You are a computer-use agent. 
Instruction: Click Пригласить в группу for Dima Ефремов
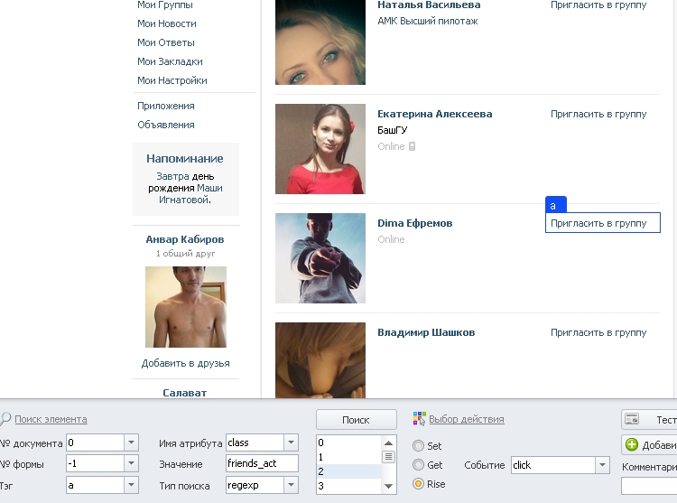(x=598, y=223)
